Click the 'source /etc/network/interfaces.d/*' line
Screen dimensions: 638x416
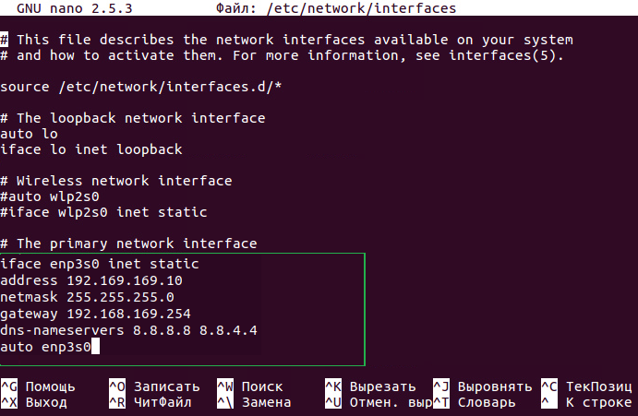pos(140,87)
